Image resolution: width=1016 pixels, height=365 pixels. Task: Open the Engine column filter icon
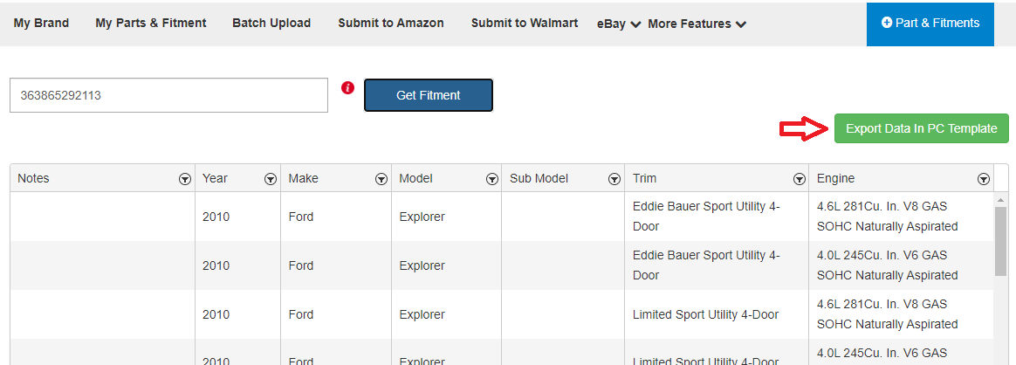984,180
